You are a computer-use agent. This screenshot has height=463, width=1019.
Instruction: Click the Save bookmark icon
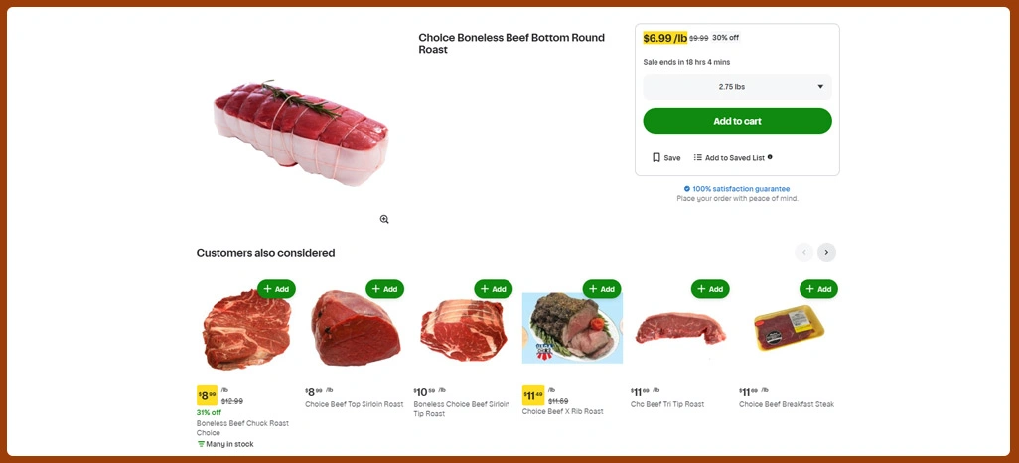pos(656,157)
